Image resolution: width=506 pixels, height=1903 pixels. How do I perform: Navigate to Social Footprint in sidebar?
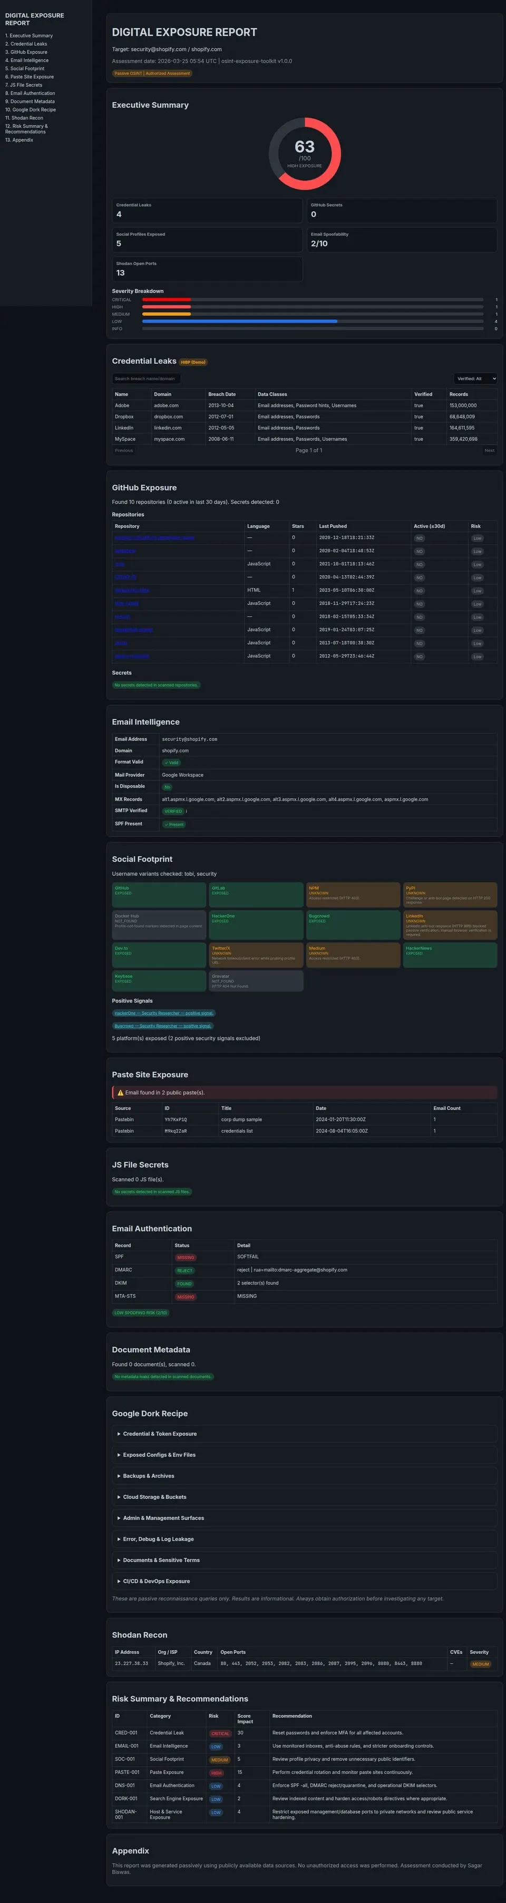coord(24,68)
